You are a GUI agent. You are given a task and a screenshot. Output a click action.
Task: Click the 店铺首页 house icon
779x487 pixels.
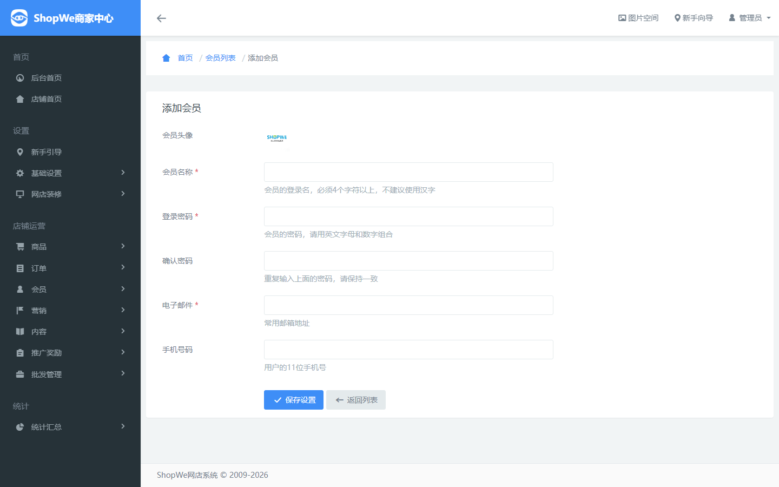(20, 99)
